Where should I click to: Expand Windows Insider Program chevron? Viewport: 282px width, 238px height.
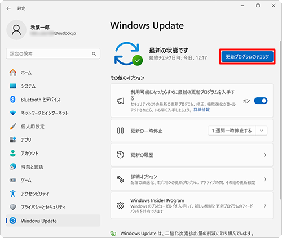click(265, 205)
